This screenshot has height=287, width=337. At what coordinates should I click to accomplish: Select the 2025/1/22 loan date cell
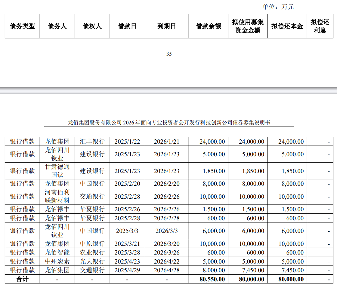(127, 142)
